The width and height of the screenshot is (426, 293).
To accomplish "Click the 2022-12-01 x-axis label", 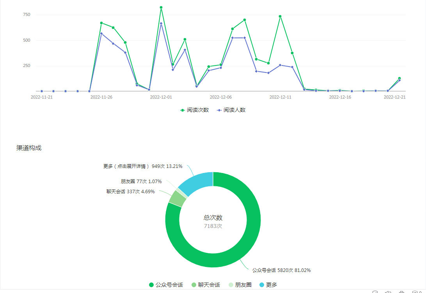I will coord(161,97).
